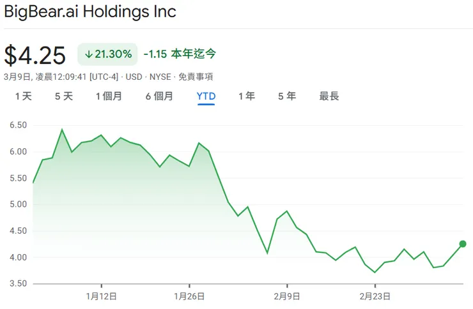This screenshot has width=473, height=309.
Task: Click the down arrow icon in percentage badge
Action: coord(88,55)
